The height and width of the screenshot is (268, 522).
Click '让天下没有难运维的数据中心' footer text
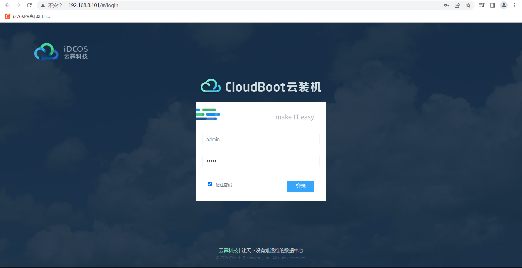coord(272,250)
